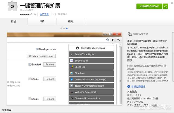Screen dimensions: 174x113
Task: Open the 生产工具 category link
Action: coord(44,14)
